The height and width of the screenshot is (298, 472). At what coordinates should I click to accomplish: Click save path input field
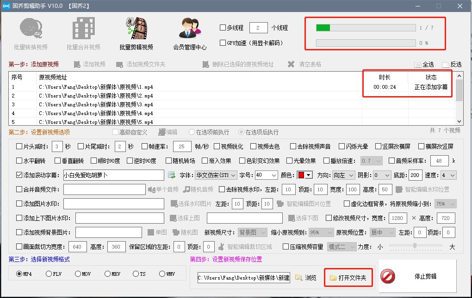click(x=243, y=278)
